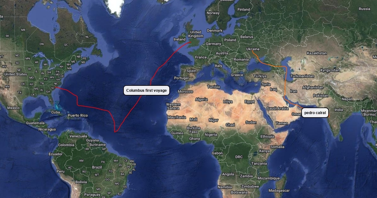The width and height of the screenshot is (377, 198).
Task: Select the India country label
Action: pos(339,110)
